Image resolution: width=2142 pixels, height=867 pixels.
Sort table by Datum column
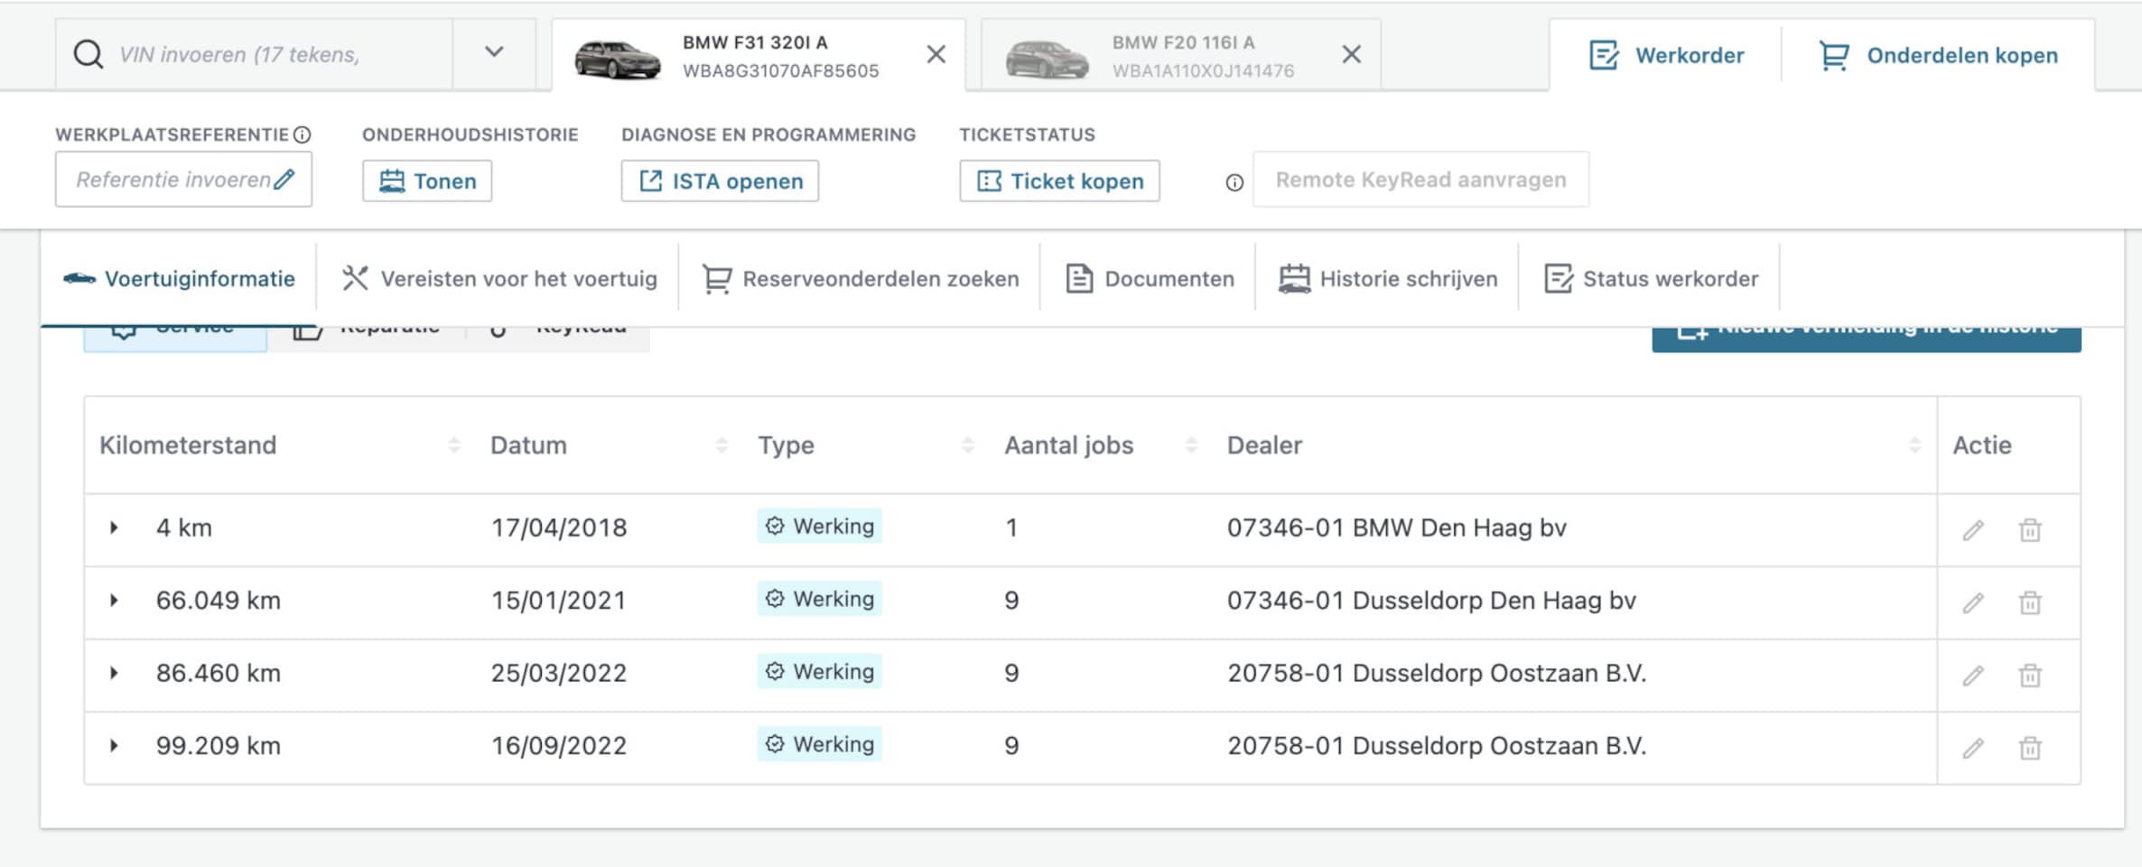[721, 445]
